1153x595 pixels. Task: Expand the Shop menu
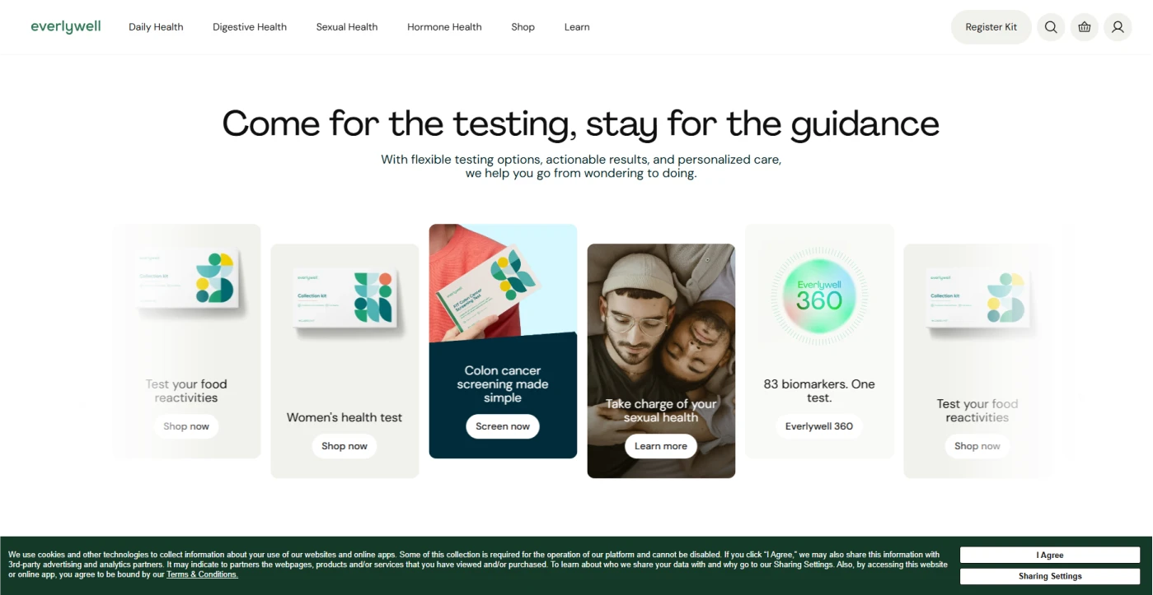coord(523,27)
